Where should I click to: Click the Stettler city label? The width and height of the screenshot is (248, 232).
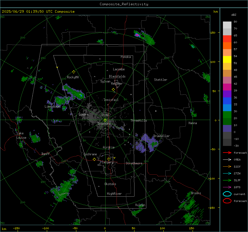161,80
